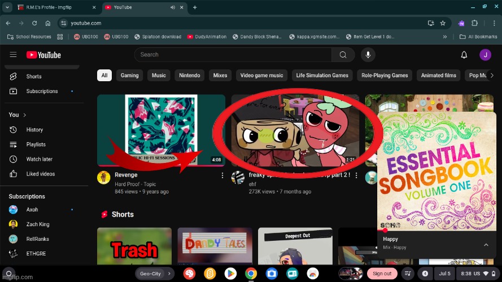This screenshot has width=502, height=282.
Task: Click the Sign out button
Action: (382, 274)
